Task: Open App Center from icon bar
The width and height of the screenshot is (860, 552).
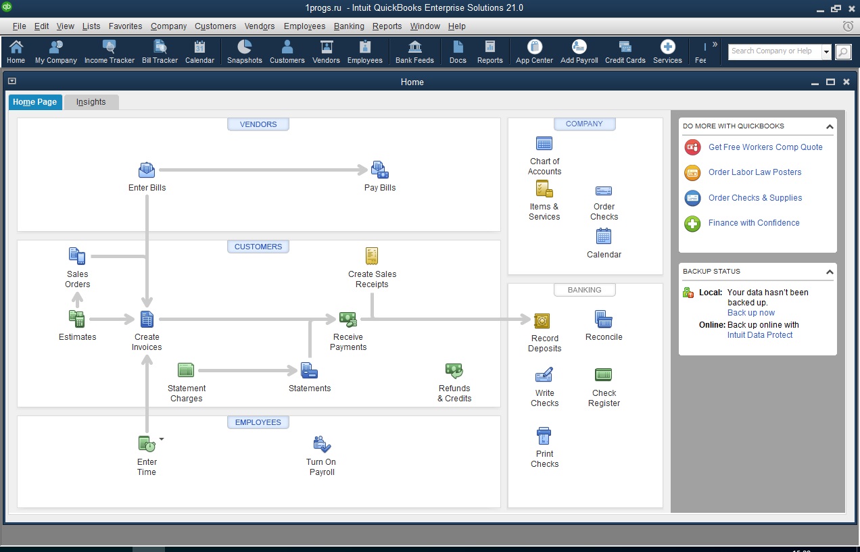Action: tap(535, 52)
